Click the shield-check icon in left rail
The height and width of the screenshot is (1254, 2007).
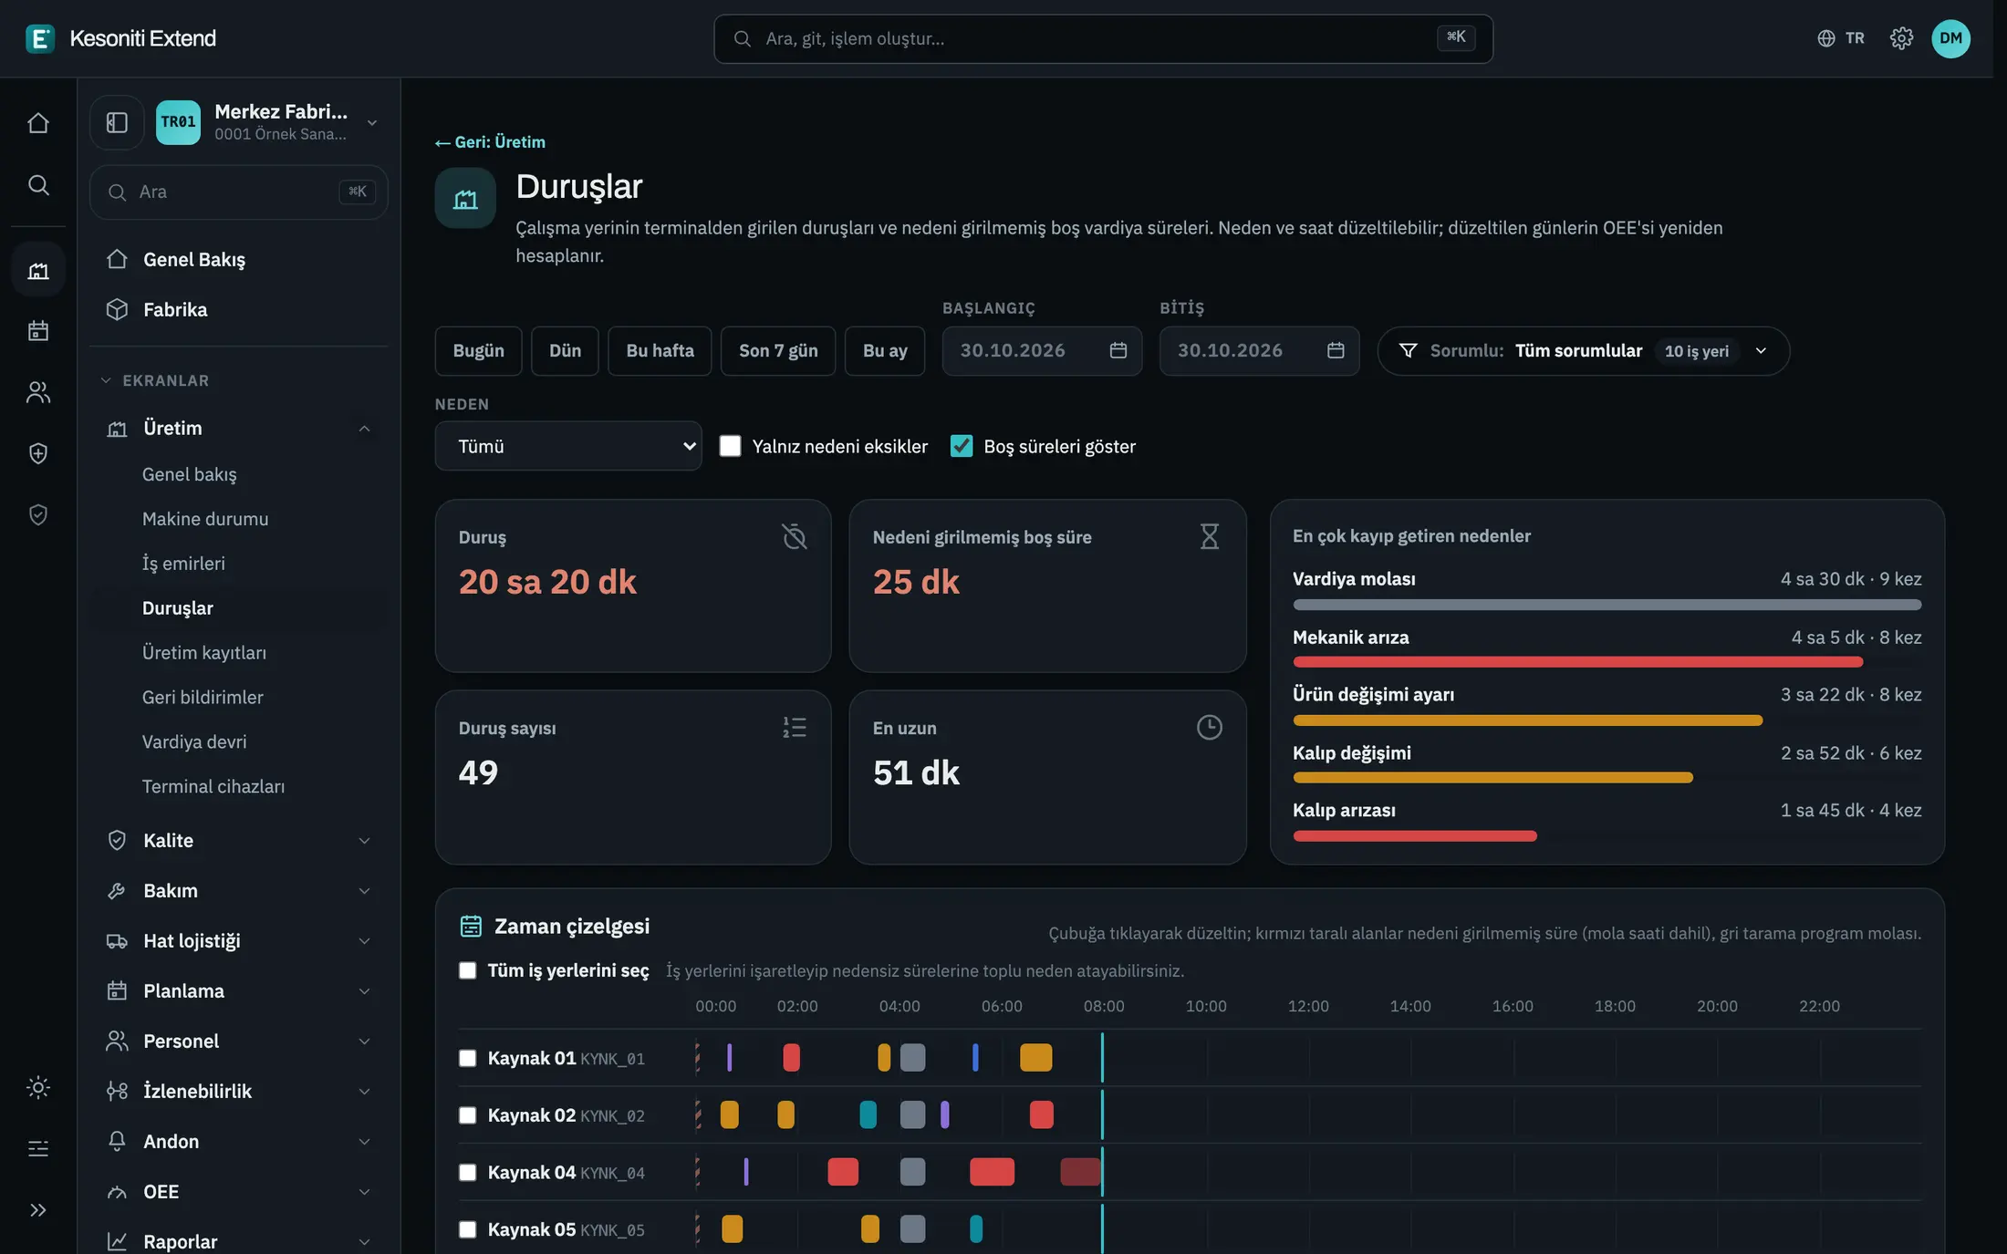click(x=38, y=515)
